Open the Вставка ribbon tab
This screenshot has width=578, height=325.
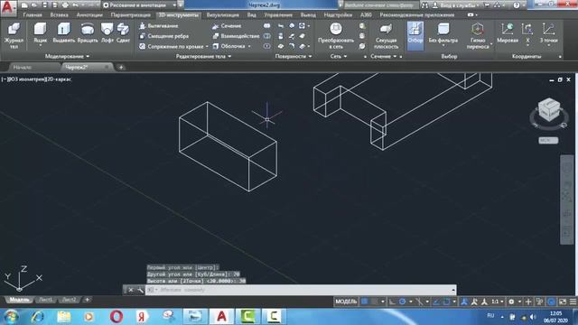coord(59,15)
